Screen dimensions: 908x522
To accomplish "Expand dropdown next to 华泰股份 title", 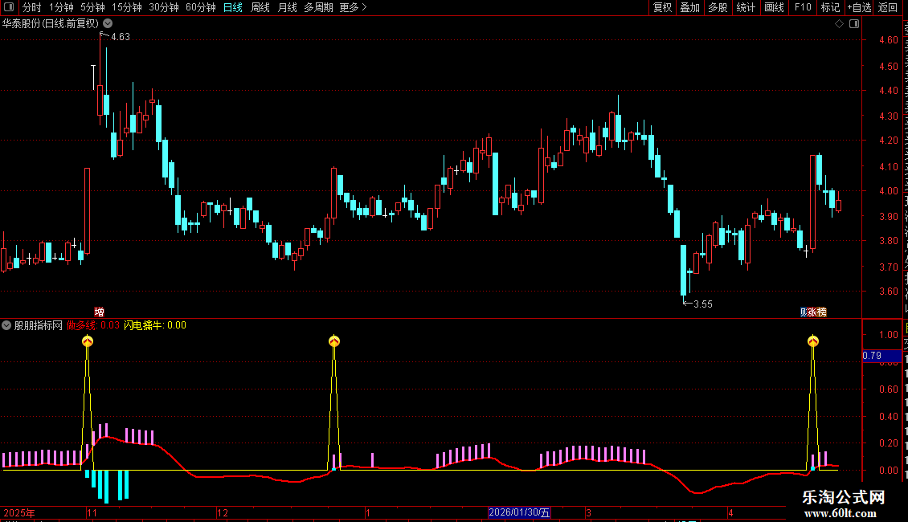I will (x=108, y=23).
